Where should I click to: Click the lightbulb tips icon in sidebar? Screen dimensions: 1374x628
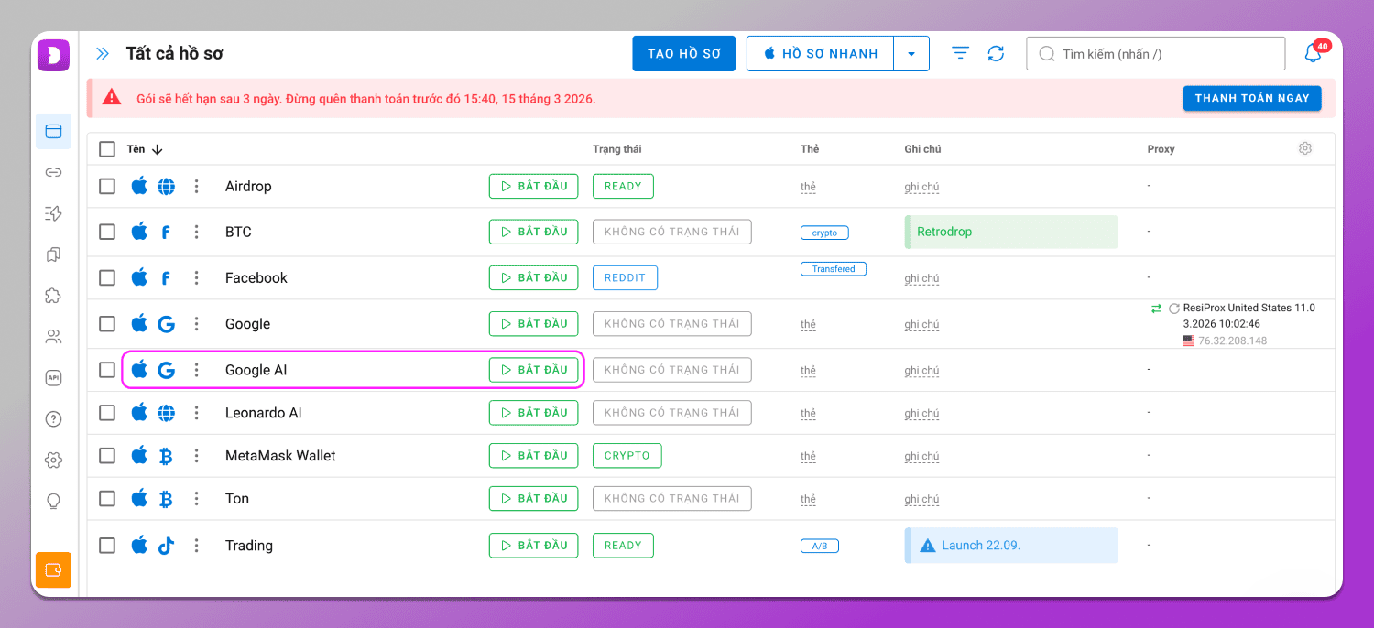tap(53, 502)
